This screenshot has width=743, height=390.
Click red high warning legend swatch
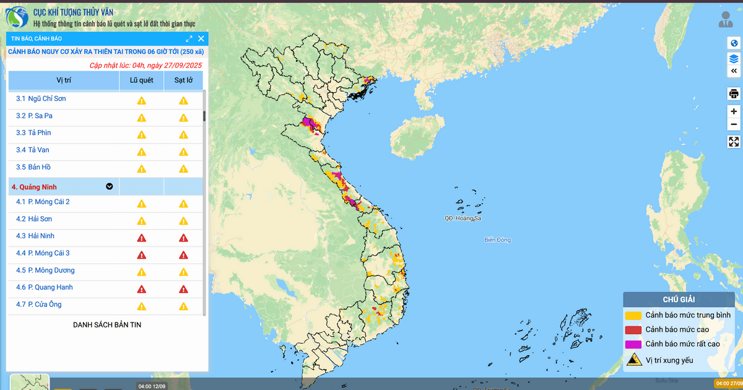pos(633,329)
